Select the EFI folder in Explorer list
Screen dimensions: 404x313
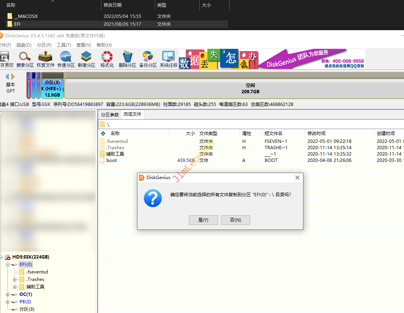point(18,24)
